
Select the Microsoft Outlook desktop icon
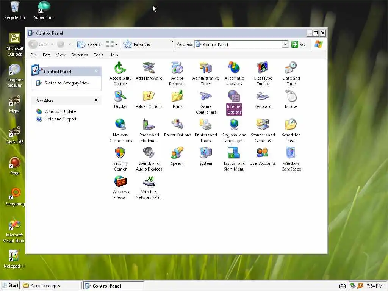[15, 45]
